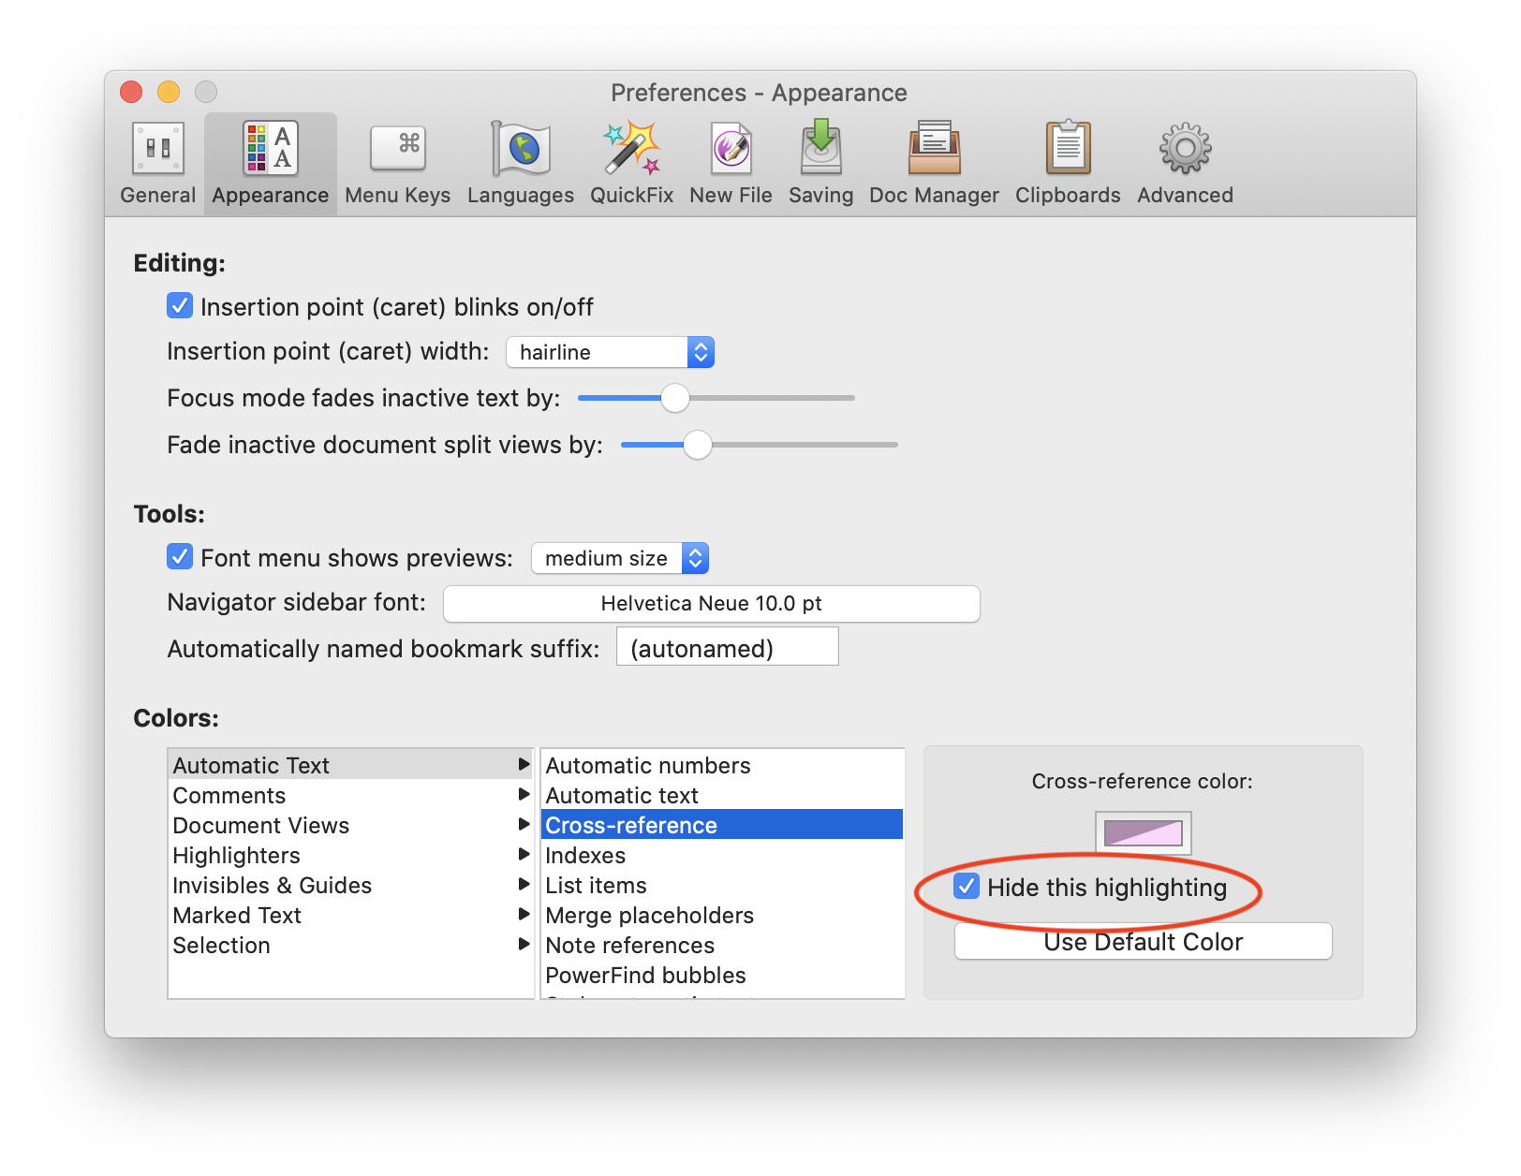Click Use Default Color button
Image resolution: width=1521 pixels, height=1176 pixels.
coord(1142,941)
